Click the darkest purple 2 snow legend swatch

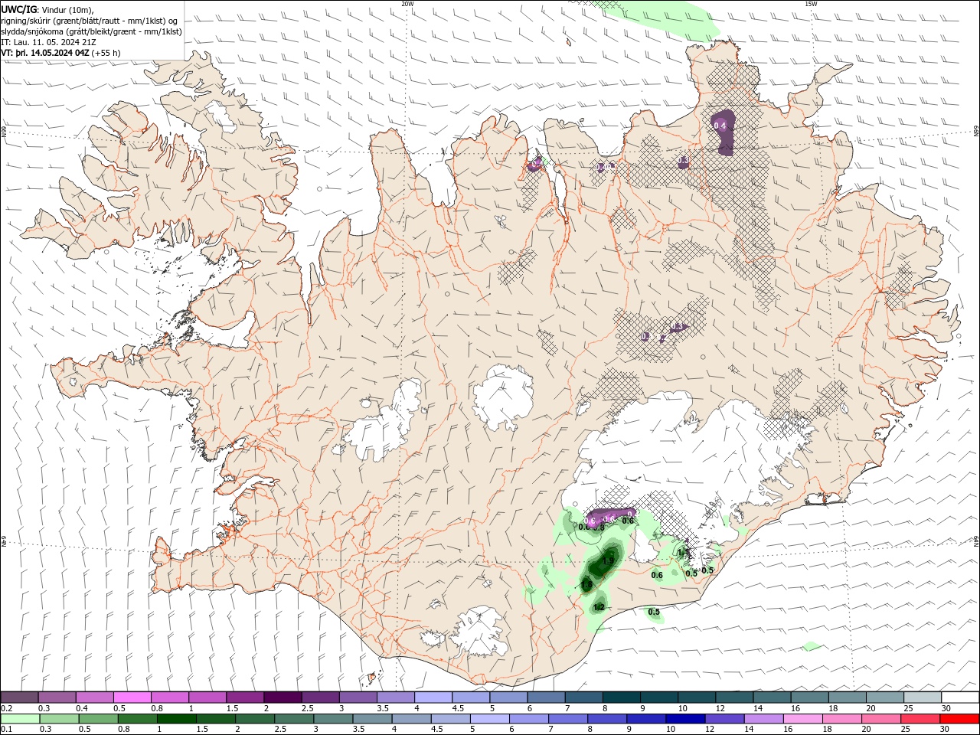click(283, 697)
